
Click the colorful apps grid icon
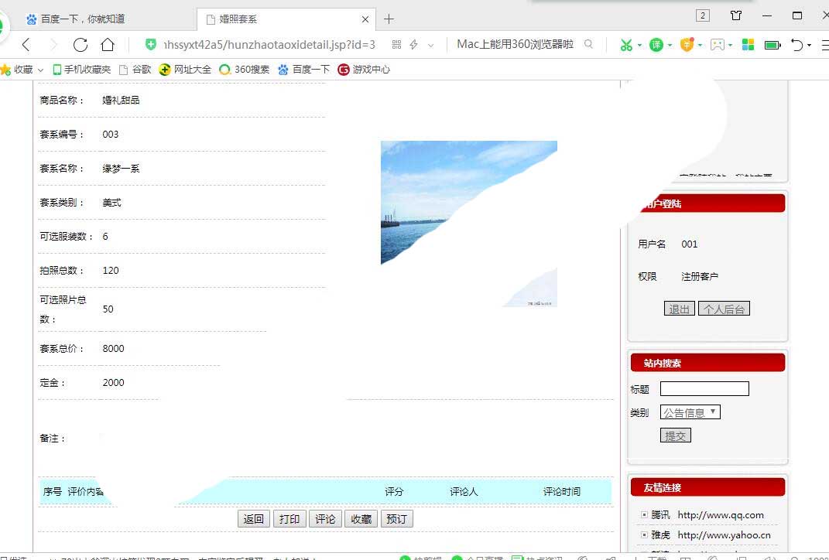pyautogui.click(x=748, y=45)
